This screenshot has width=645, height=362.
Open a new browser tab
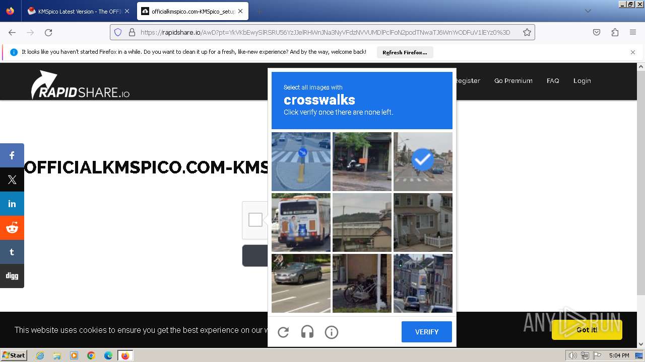coord(259,11)
